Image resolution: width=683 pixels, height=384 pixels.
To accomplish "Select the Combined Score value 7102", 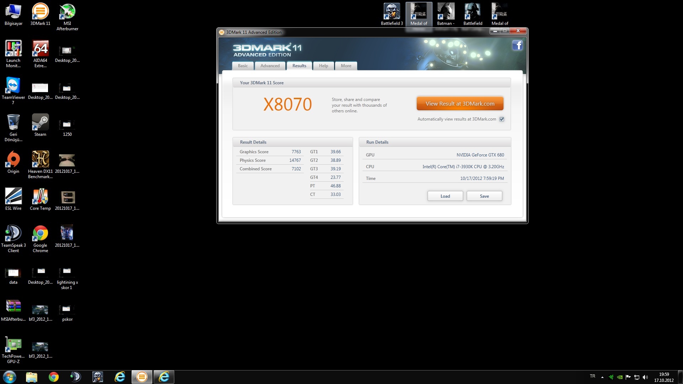I will click(x=296, y=169).
